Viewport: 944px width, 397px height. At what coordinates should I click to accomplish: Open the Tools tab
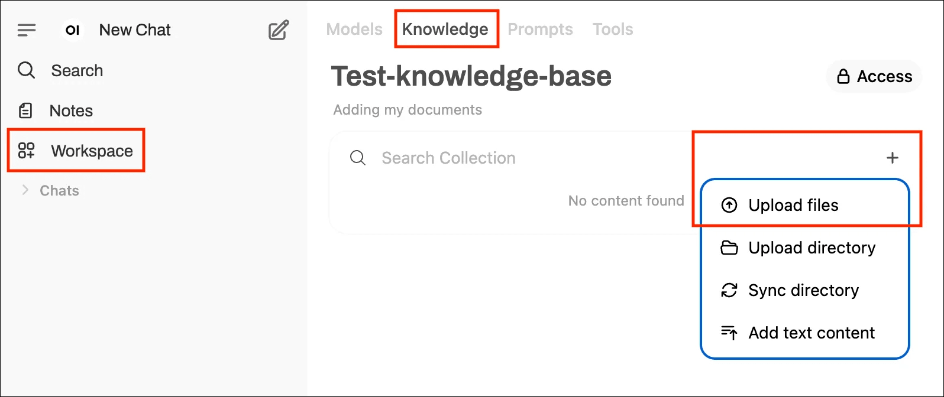tap(612, 29)
